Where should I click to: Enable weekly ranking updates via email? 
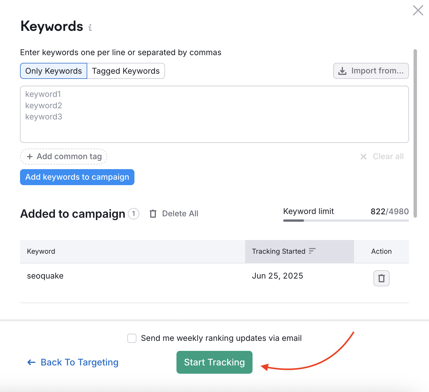(132, 338)
